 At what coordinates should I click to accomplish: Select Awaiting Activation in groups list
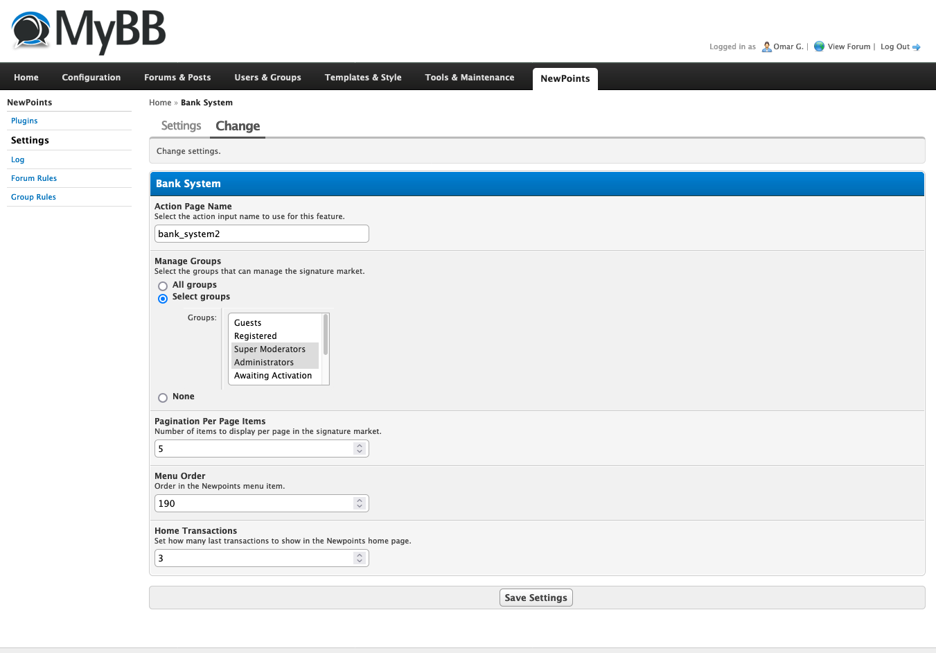point(273,376)
